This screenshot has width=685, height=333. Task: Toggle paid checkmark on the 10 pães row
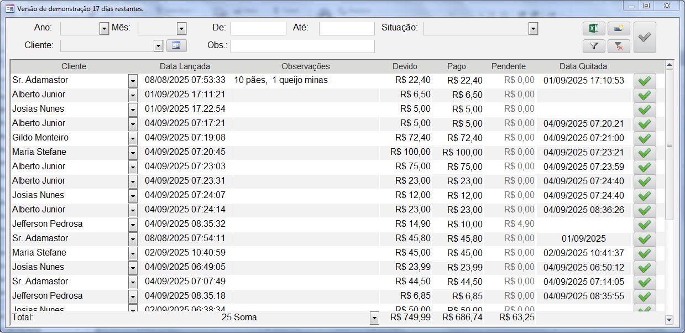click(644, 81)
